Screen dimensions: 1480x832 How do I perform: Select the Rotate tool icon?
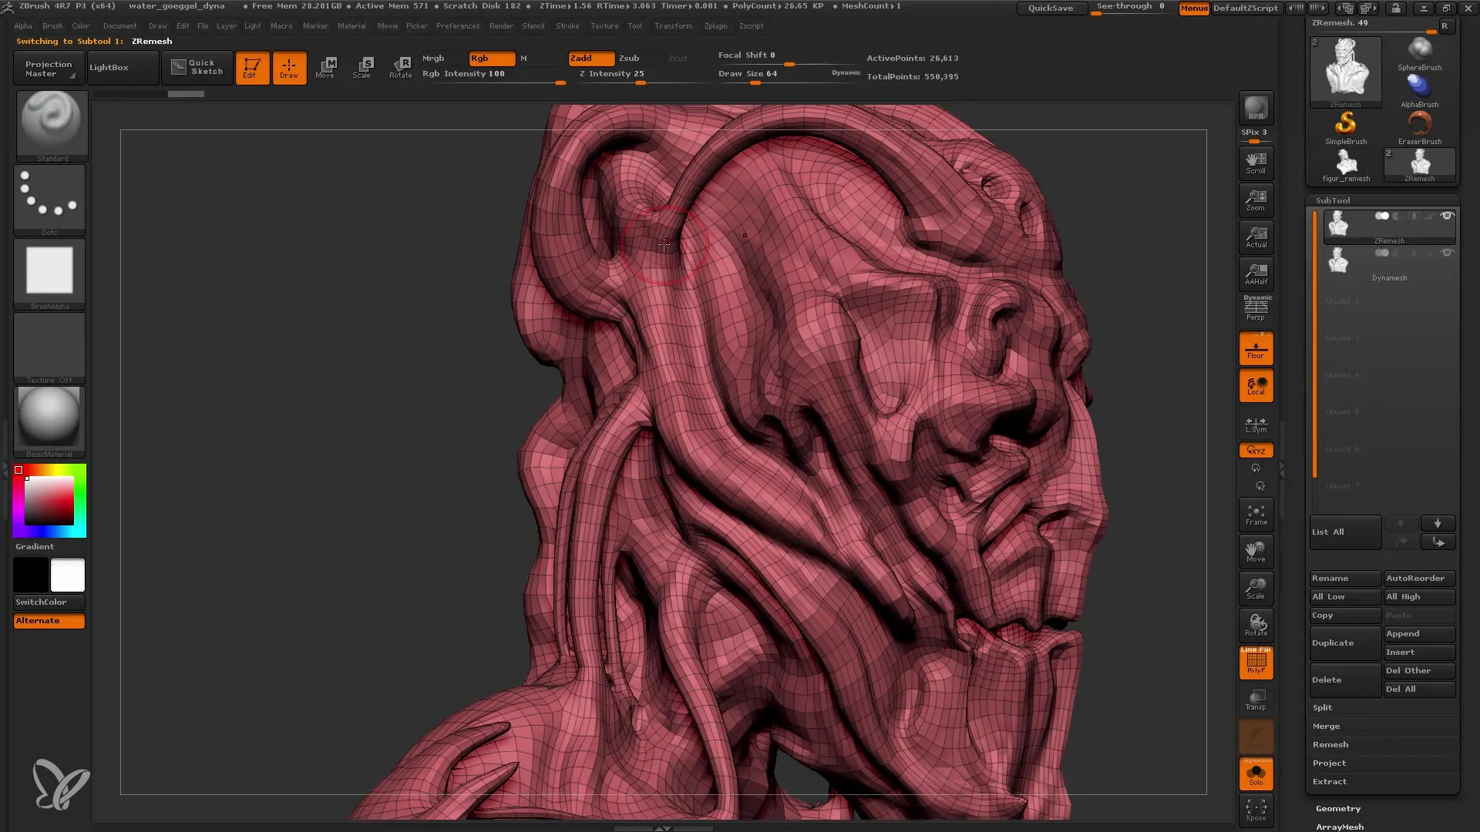click(x=402, y=67)
